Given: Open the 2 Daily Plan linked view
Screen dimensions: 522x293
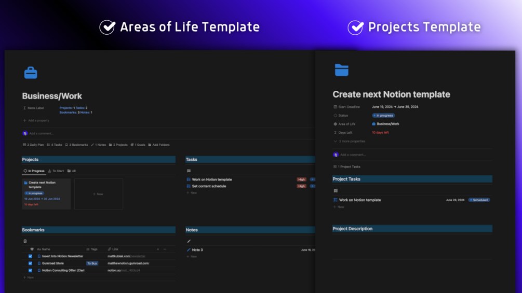Looking at the screenshot, I should 33,145.
